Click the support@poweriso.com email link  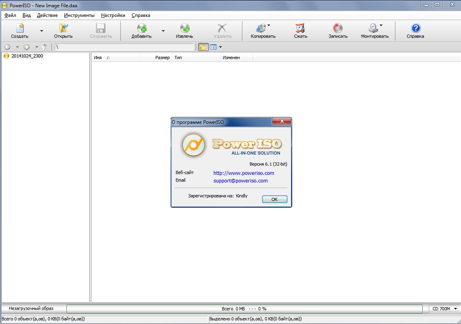[x=240, y=181]
